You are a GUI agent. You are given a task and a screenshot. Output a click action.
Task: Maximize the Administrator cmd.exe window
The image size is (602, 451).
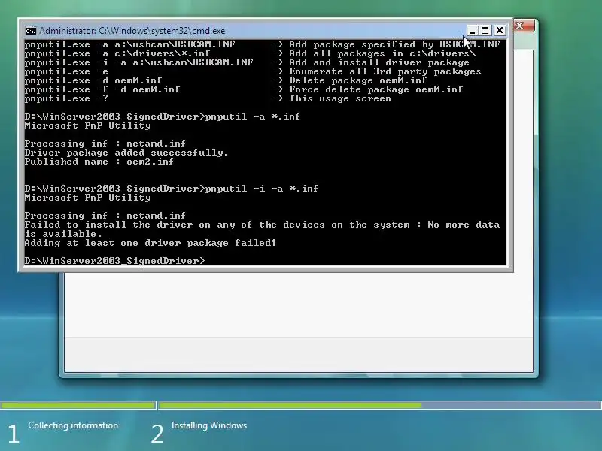point(485,30)
